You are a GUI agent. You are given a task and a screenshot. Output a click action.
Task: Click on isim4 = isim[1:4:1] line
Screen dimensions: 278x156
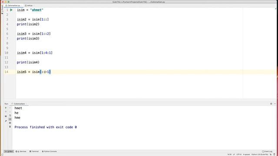click(x=35, y=53)
